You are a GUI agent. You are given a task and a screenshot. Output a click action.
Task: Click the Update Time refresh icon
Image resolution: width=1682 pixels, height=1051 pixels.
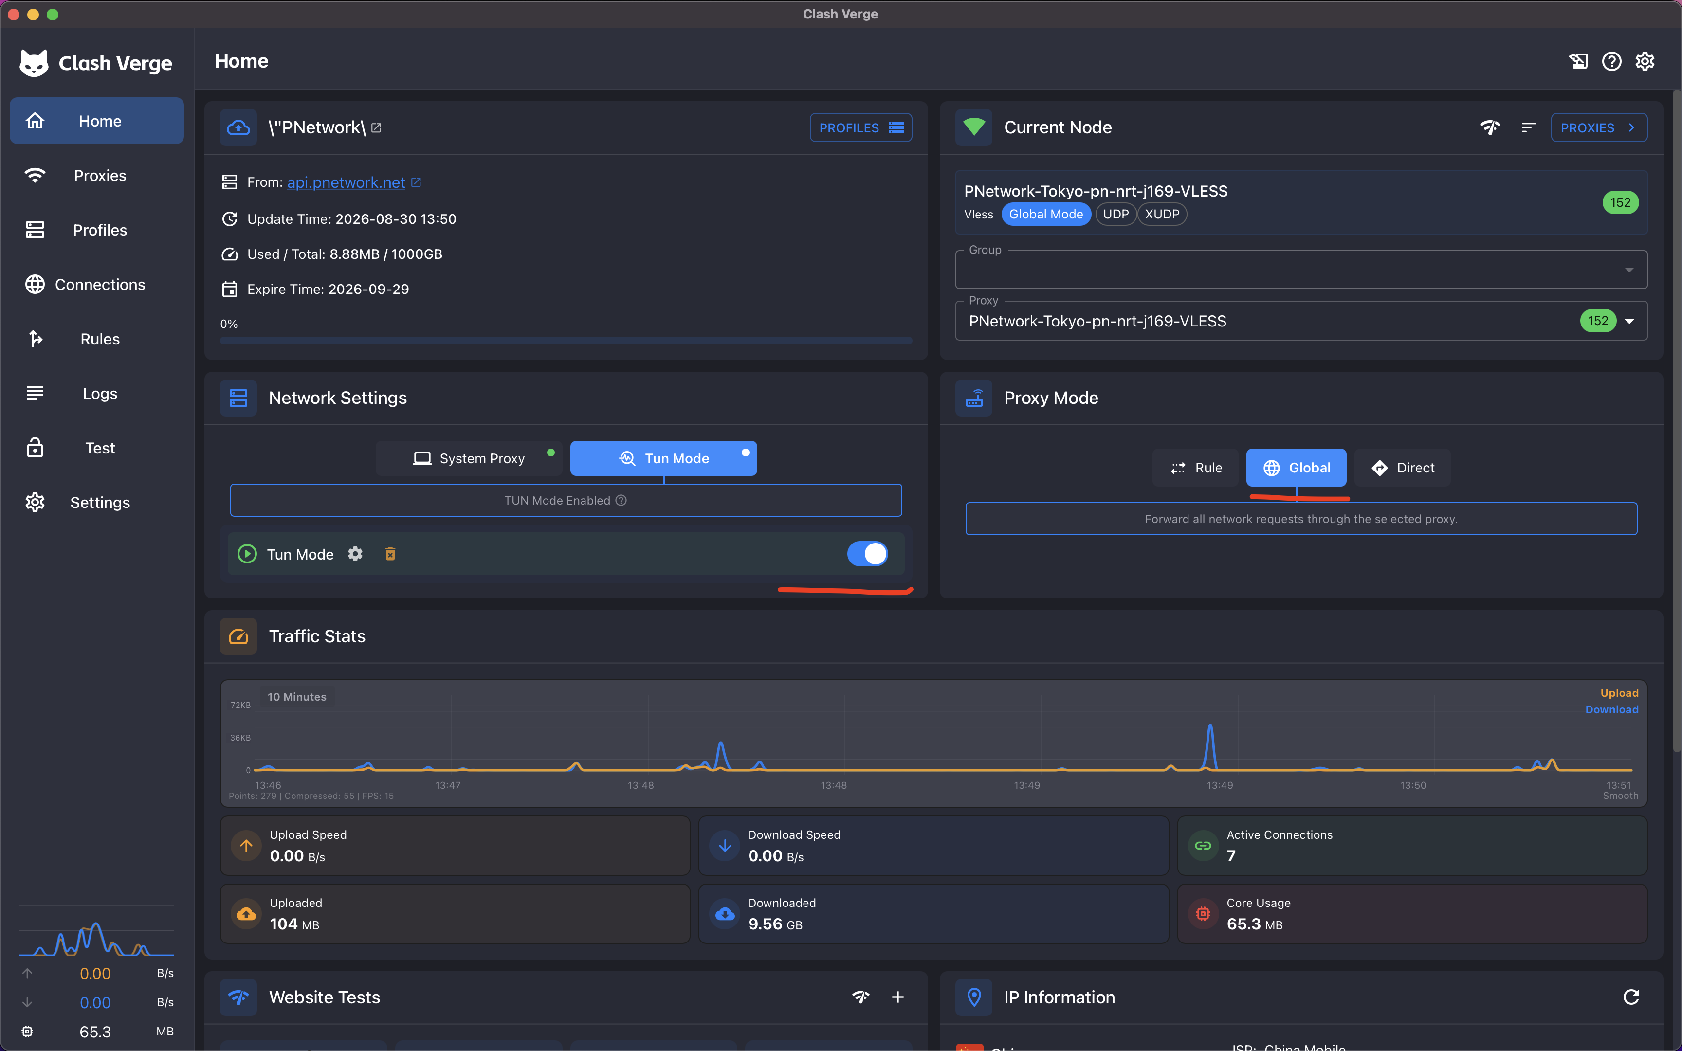point(229,219)
